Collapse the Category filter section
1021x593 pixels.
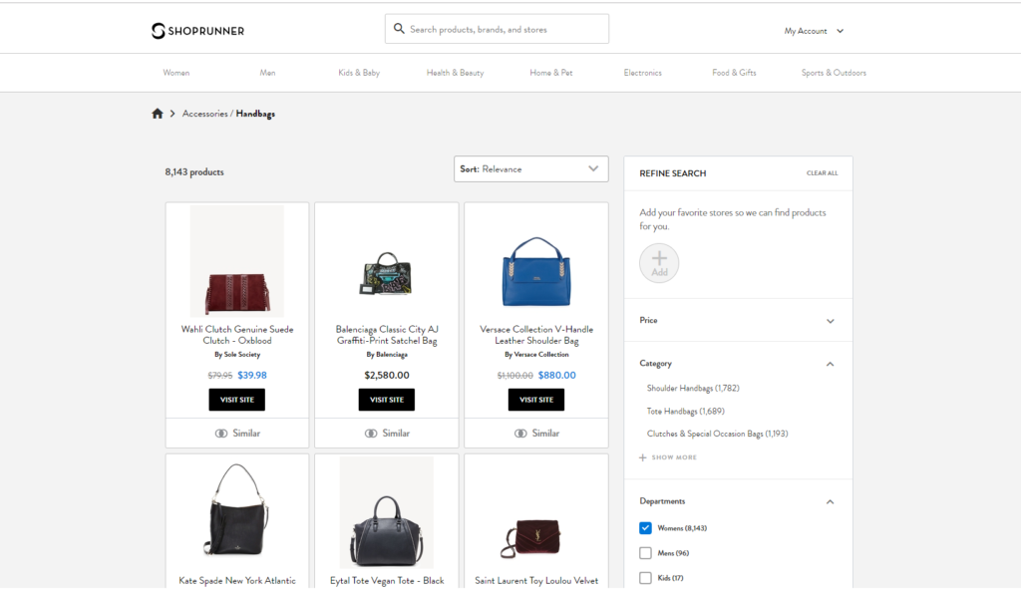pyautogui.click(x=831, y=364)
